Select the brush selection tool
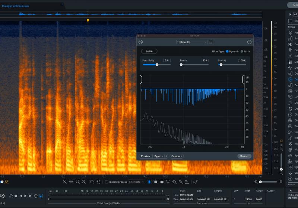 [x=174, y=182]
